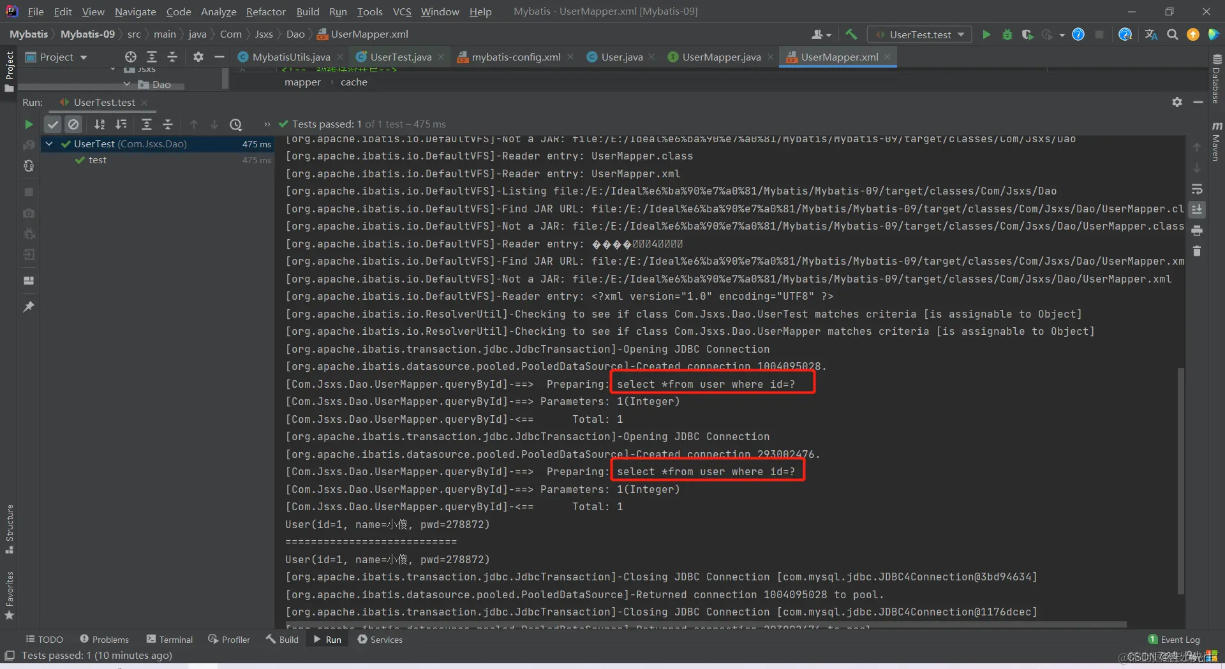Open the test history clock icon
The height and width of the screenshot is (669, 1225).
tap(236, 124)
